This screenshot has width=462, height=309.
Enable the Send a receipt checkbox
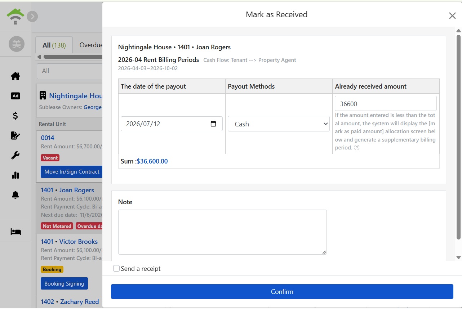pos(116,268)
